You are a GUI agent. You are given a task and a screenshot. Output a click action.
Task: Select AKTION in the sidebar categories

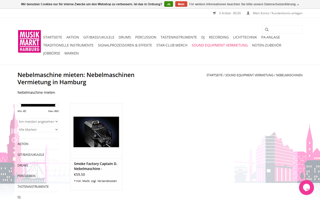tap(23, 144)
